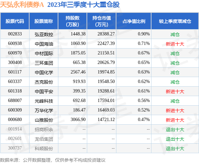Screen dimensions: 199x163
Task: Click stock name 科顺股份
Action: click(x=44, y=149)
